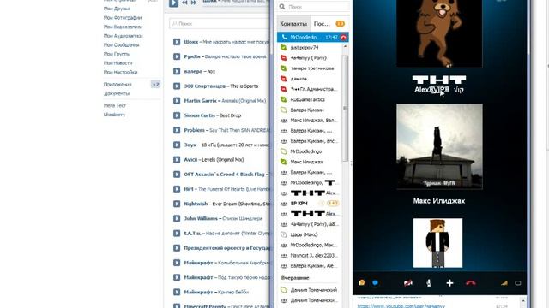Open contact 4a4amyy (Pony)

click(x=309, y=58)
